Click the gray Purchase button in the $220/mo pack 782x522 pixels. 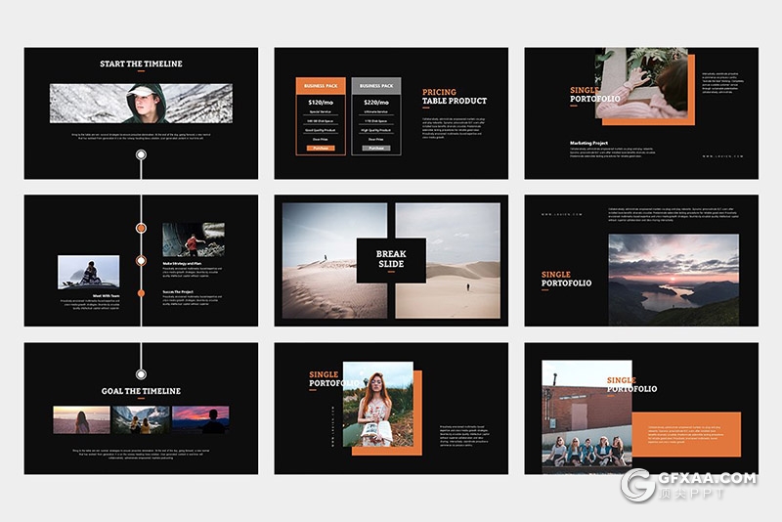376,148
